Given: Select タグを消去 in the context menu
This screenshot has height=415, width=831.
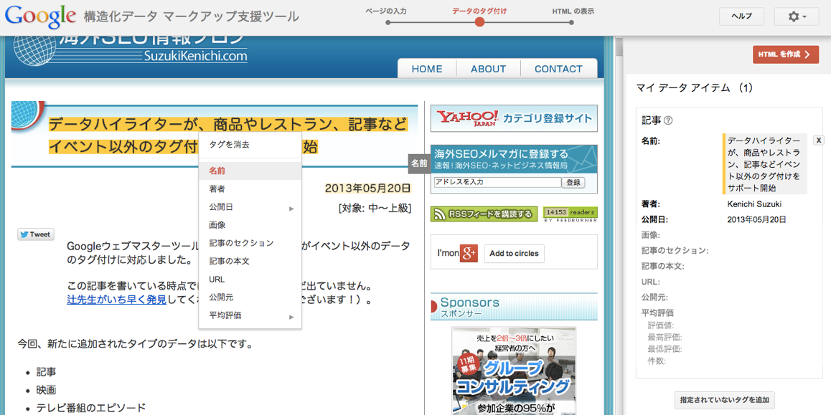Looking at the screenshot, I should (x=250, y=145).
